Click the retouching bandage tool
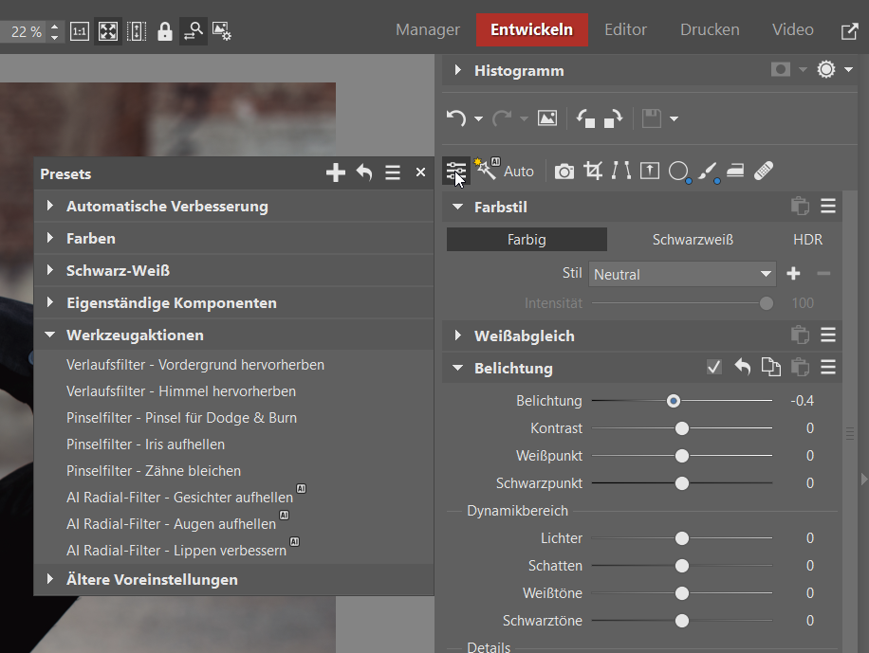Viewport: 869px width, 653px height. pyautogui.click(x=764, y=172)
